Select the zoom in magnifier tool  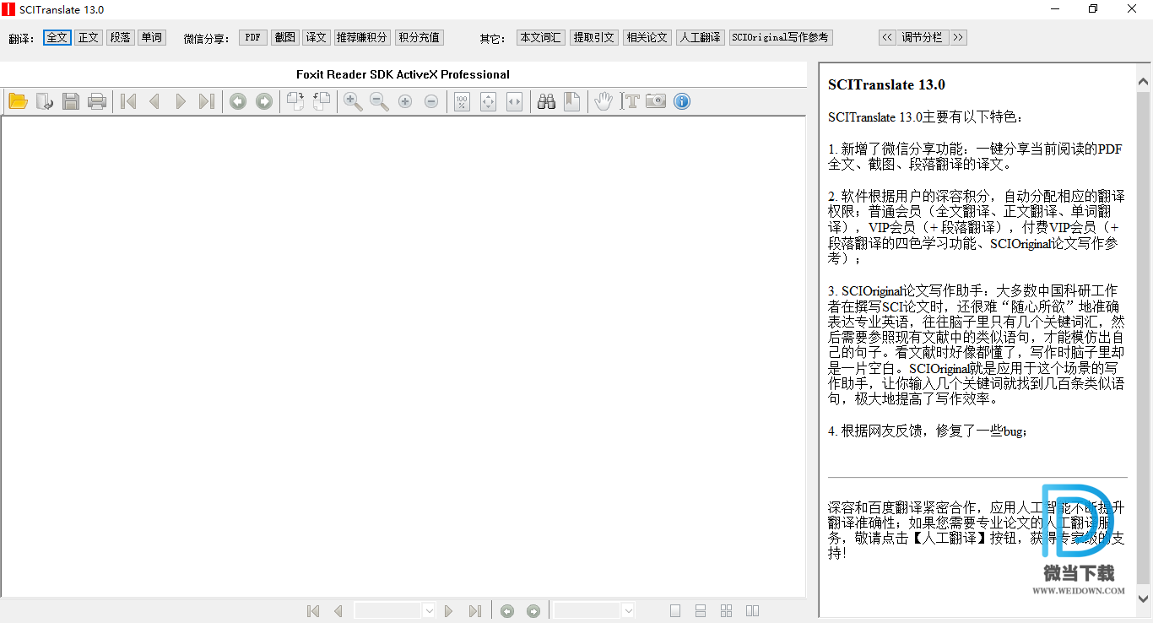pyautogui.click(x=353, y=101)
